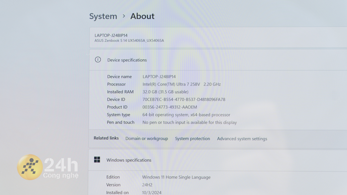Click the Version label
Screen dimensions: 347x195
point(113,185)
